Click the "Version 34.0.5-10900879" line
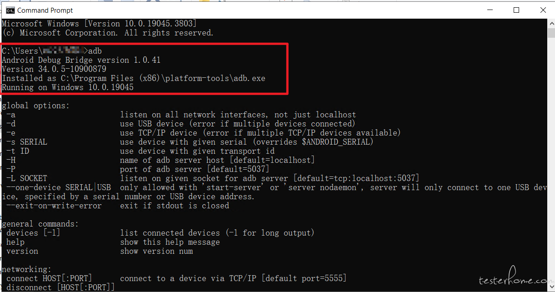The width and height of the screenshot is (555, 292). [54, 69]
